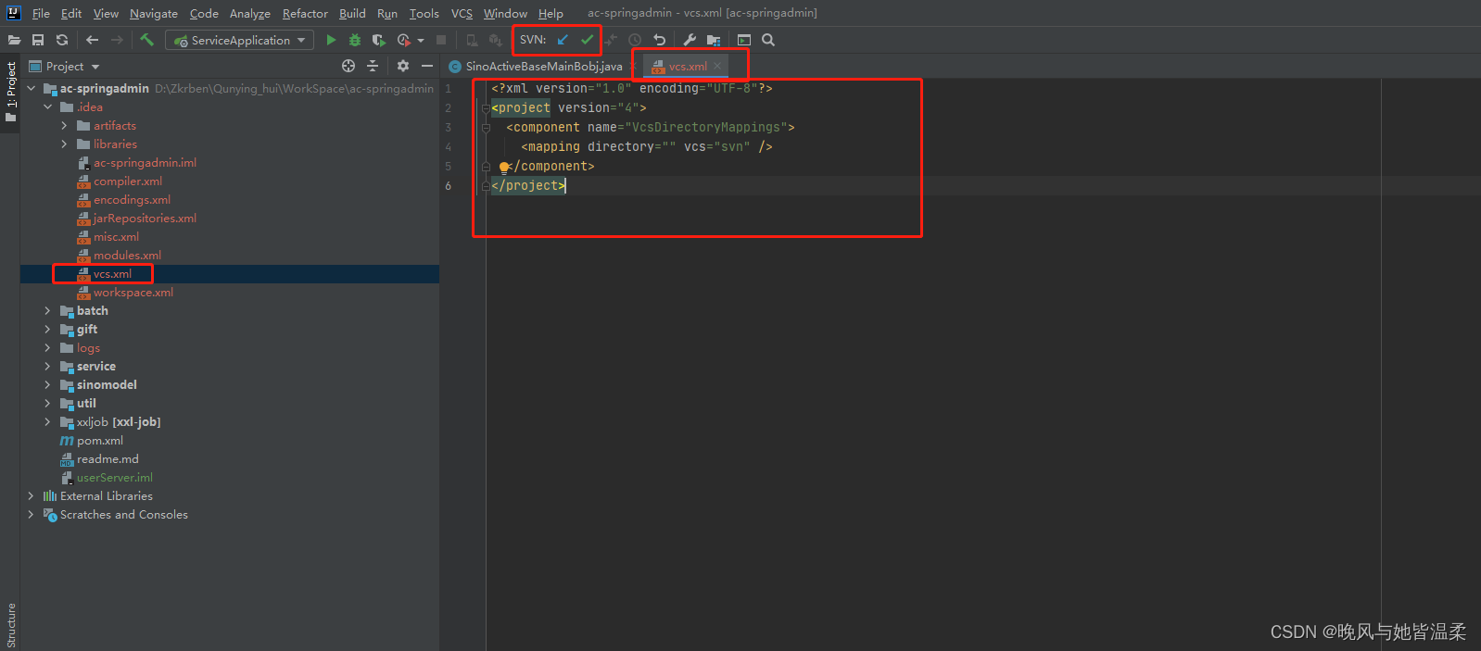This screenshot has height=651, width=1481.
Task: Select vcs.xml in the project tree
Action: (x=112, y=274)
